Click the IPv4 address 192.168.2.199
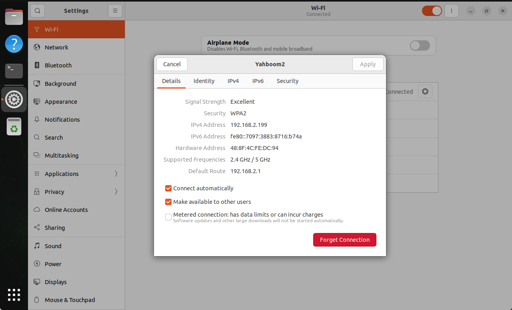Viewport: 512px width, 310px height. click(249, 125)
